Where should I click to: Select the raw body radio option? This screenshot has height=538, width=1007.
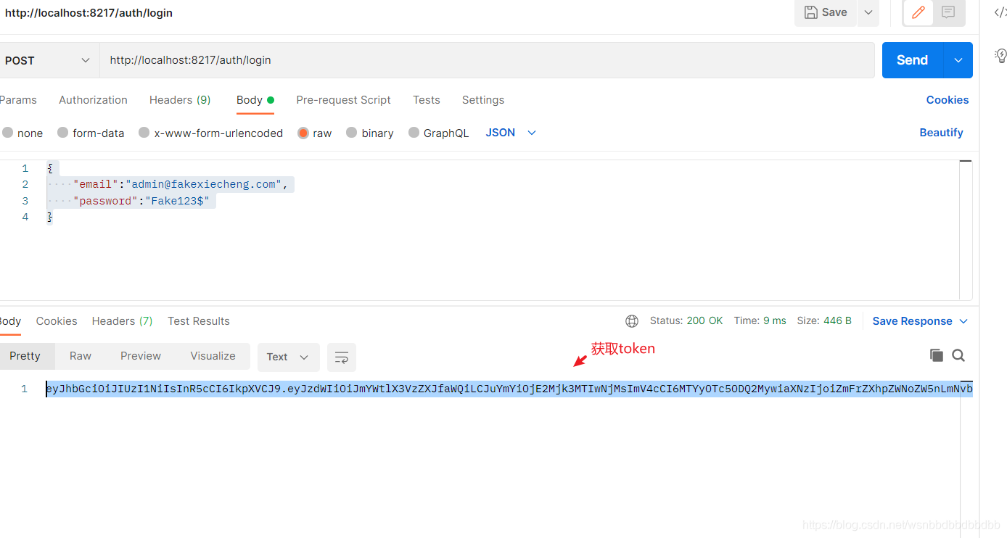[303, 133]
